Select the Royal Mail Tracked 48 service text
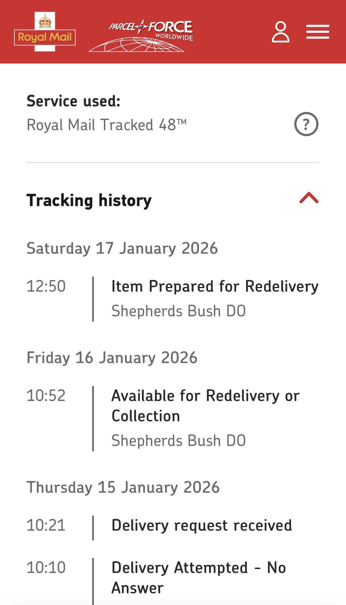The width and height of the screenshot is (346, 605). point(106,125)
